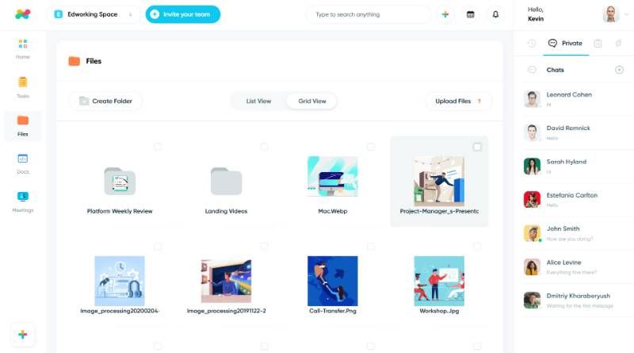Image resolution: width=634 pixels, height=353 pixels.
Task: Open the Meetings section icon
Action: pyautogui.click(x=23, y=197)
